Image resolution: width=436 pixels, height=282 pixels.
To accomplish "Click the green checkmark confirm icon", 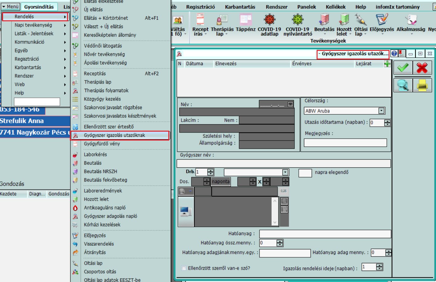I will pyautogui.click(x=403, y=67).
